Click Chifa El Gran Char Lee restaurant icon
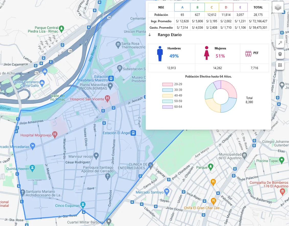This screenshot has height=226, width=289. pos(213,201)
